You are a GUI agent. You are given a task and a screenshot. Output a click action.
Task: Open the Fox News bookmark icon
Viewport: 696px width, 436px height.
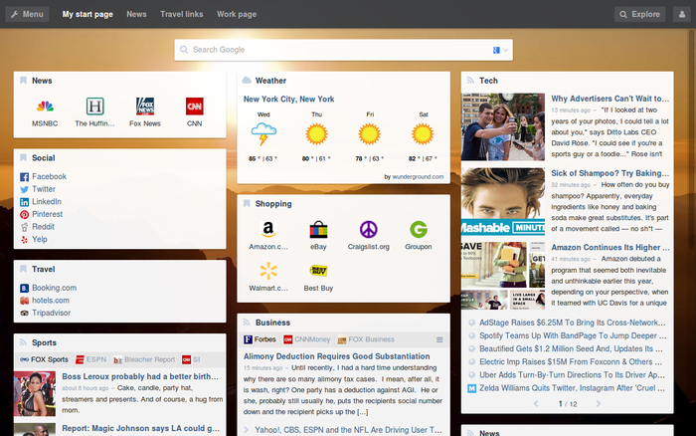pos(145,107)
